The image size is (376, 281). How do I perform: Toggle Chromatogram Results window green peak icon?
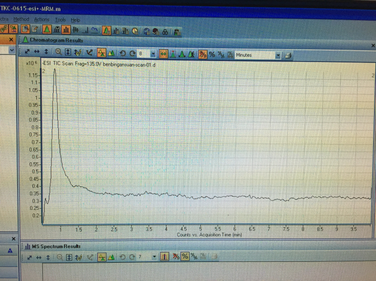pyautogui.click(x=47, y=30)
